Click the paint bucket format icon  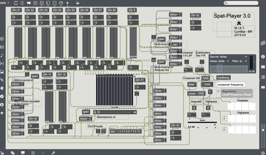coord(78,3)
